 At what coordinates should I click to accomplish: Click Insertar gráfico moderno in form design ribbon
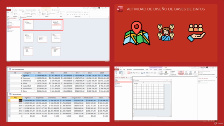(166, 73)
